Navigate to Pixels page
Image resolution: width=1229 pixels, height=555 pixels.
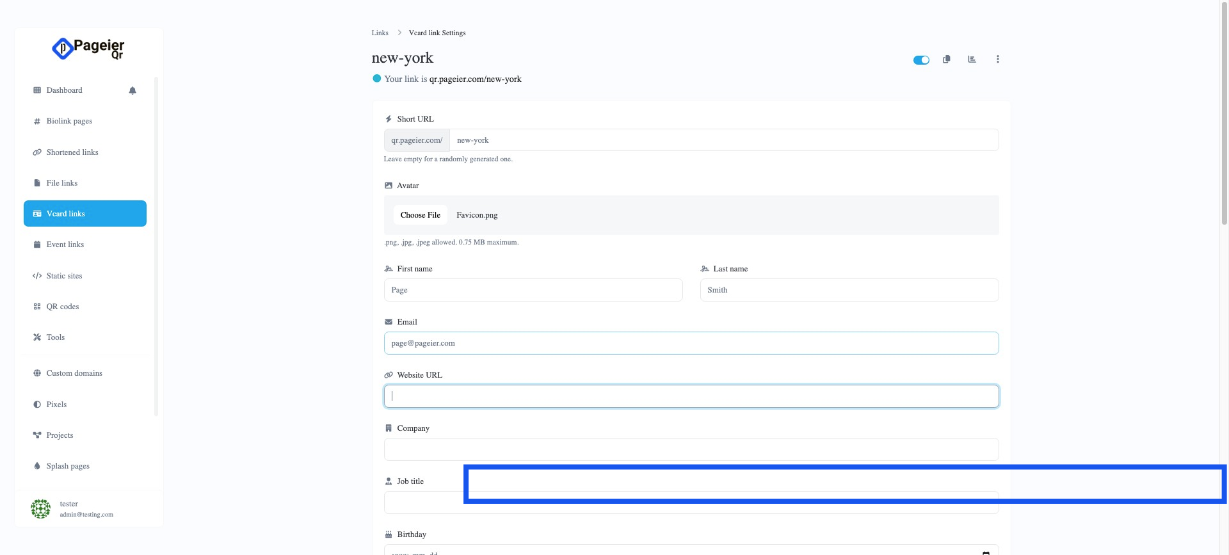point(56,405)
